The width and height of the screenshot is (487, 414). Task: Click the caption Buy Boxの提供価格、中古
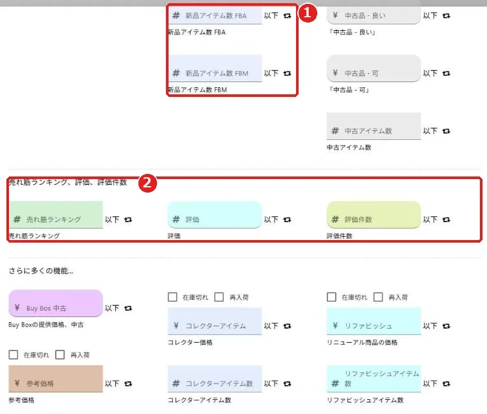coord(46,325)
